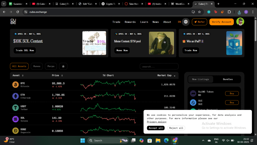View site information icon in address bar
257x145 pixels.
pos(26,12)
